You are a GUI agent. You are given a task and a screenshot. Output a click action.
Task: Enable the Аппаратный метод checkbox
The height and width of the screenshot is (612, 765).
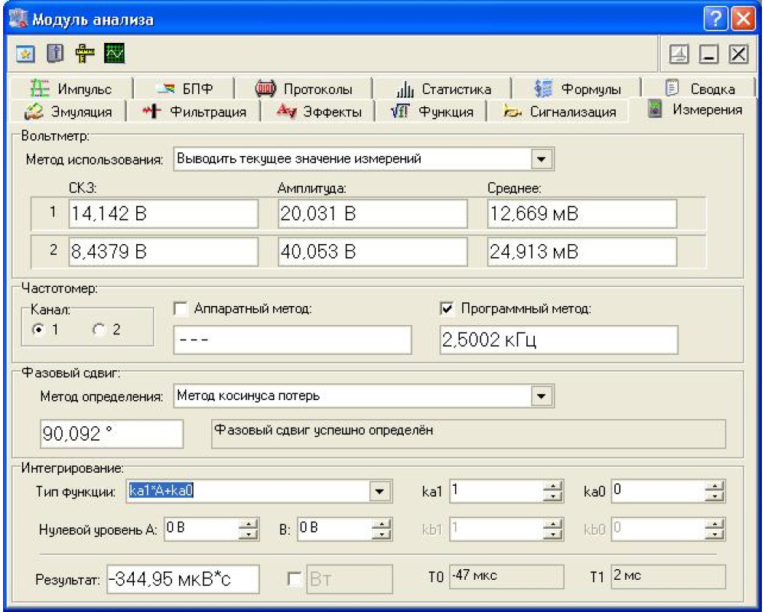click(x=181, y=308)
